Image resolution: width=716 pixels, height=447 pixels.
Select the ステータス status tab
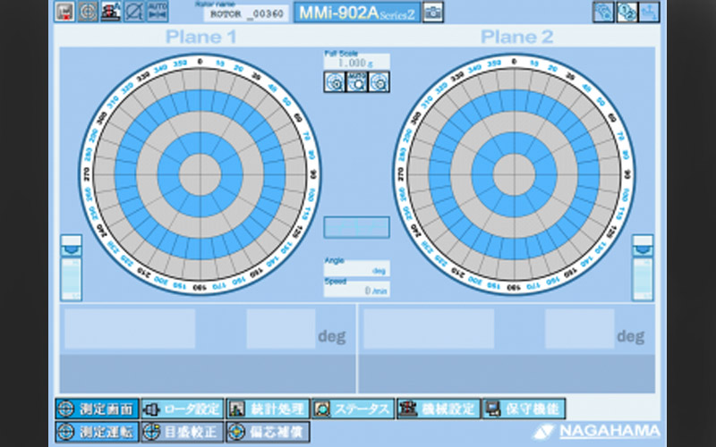(353, 409)
